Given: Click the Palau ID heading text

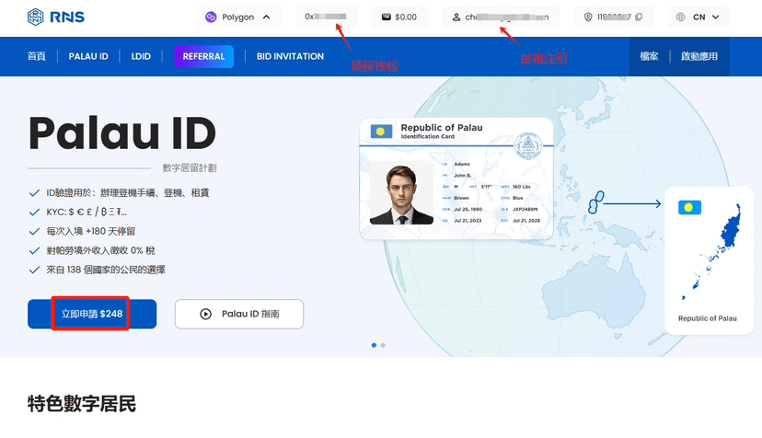Looking at the screenshot, I should 122,133.
